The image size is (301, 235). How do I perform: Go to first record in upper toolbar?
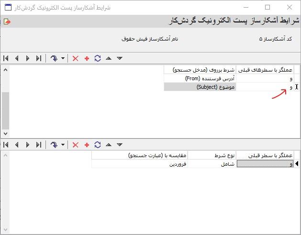pyautogui.click(x=6, y=58)
